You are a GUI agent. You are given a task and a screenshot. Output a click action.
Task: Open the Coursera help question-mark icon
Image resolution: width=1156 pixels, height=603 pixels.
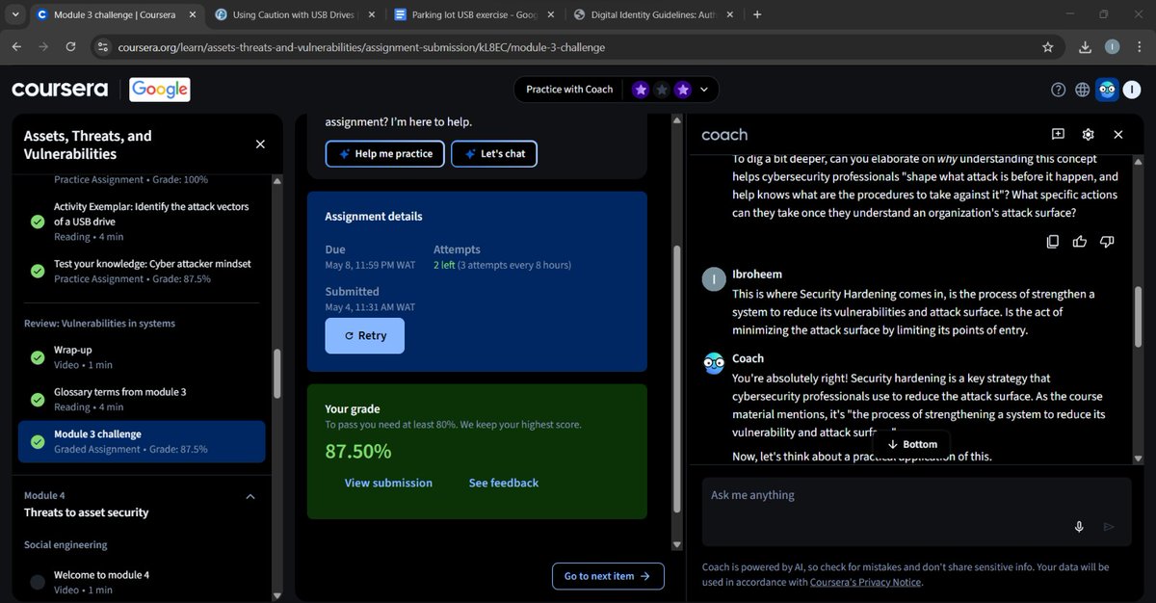click(x=1058, y=90)
